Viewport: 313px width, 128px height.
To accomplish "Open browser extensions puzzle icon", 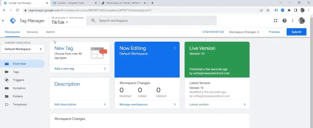I will [289, 10].
